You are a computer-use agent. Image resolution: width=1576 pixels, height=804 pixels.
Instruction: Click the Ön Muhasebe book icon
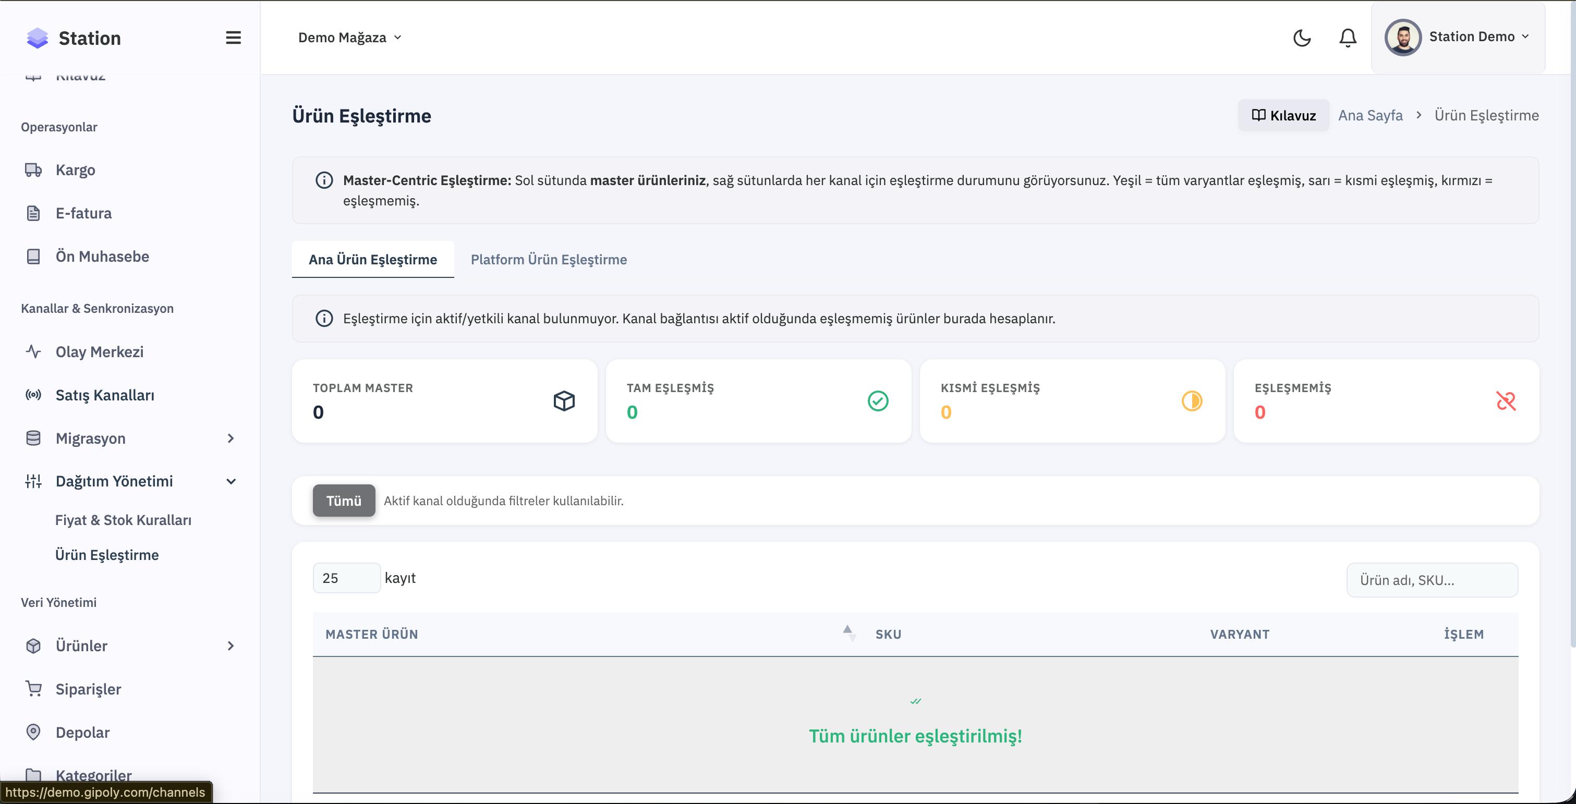point(34,257)
